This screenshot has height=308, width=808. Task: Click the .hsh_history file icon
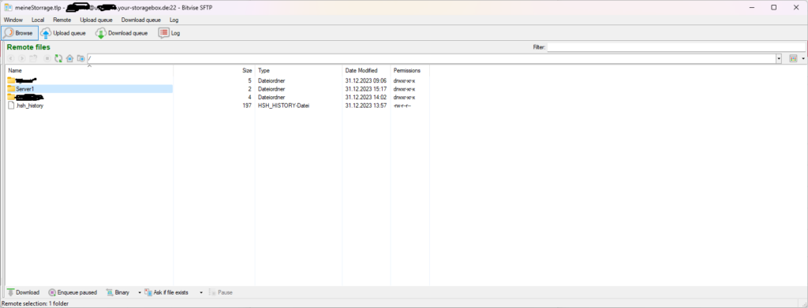coord(11,106)
